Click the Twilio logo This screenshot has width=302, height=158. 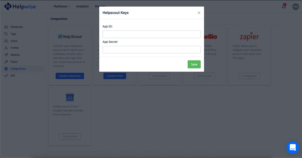coord(210,37)
